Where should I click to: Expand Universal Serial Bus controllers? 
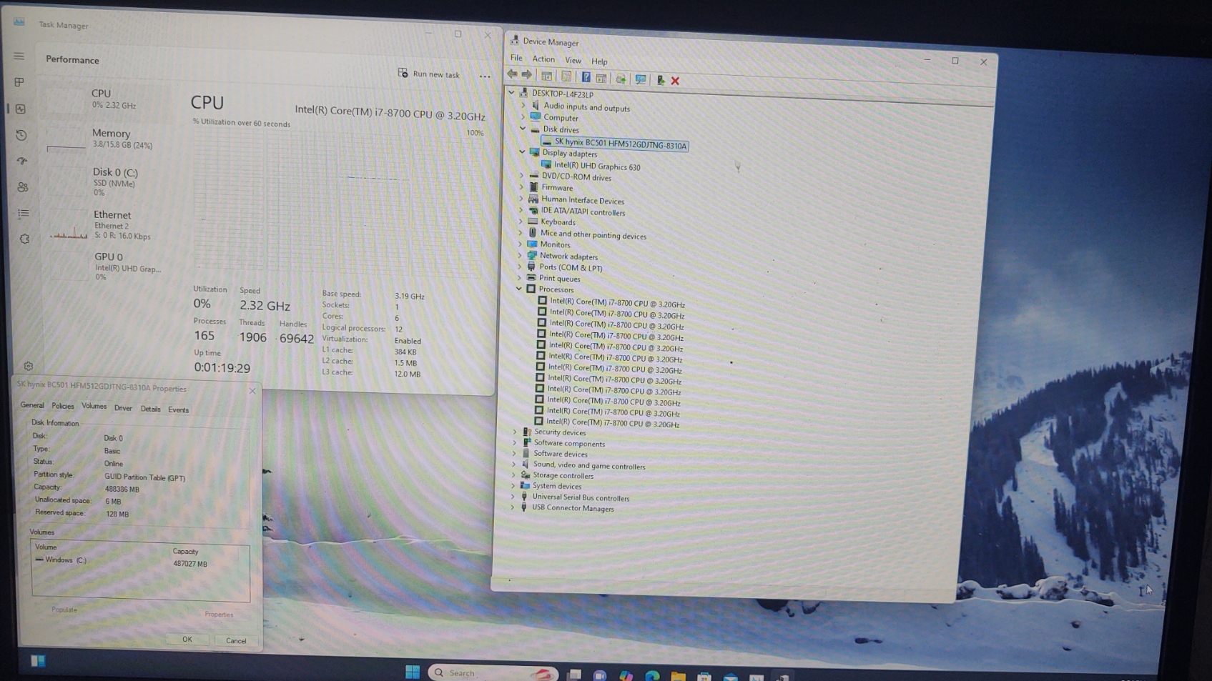513,497
